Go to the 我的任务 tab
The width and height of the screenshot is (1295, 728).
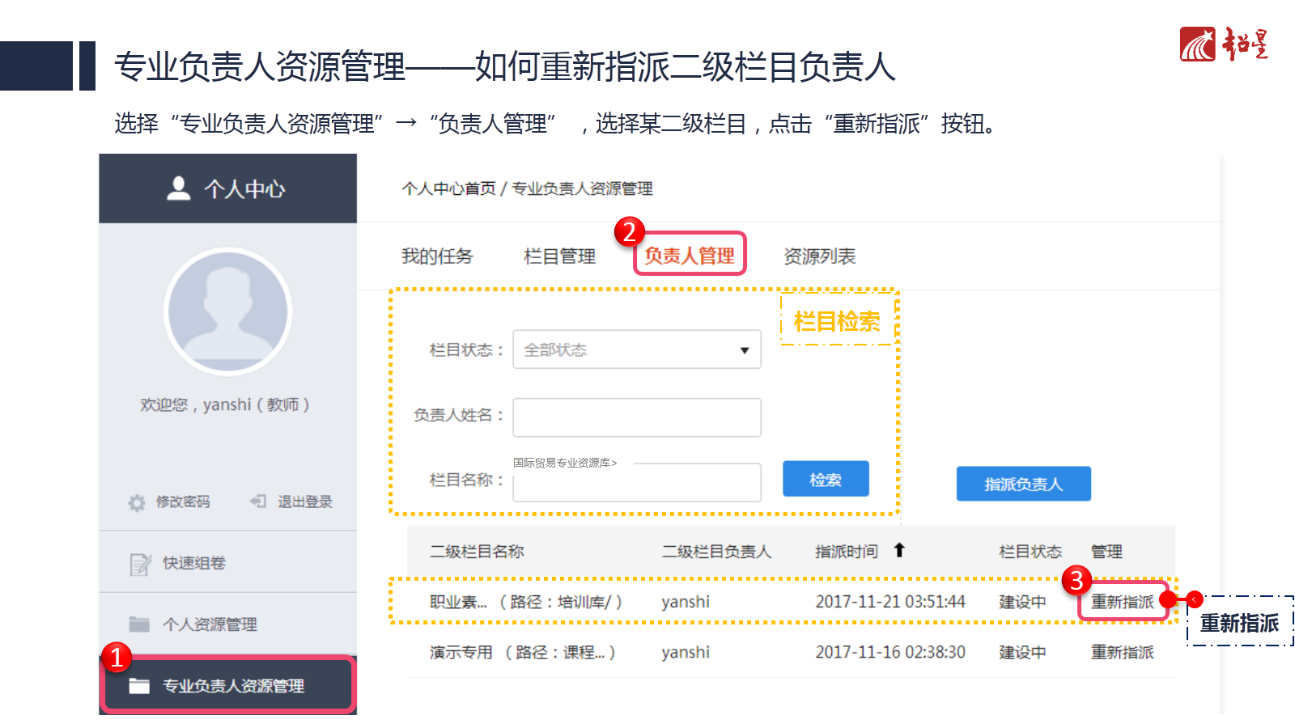coord(437,256)
